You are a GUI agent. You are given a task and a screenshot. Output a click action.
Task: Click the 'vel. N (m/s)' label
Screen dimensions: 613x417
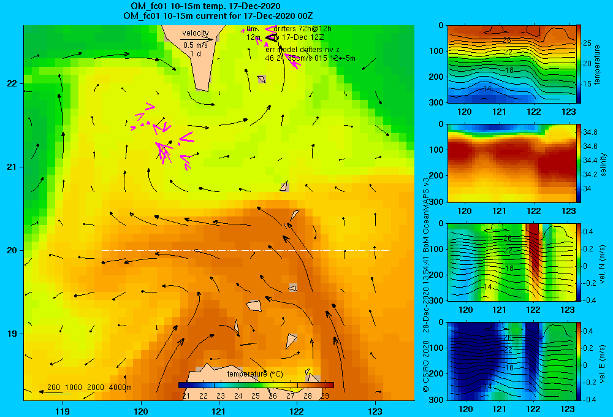click(x=602, y=264)
